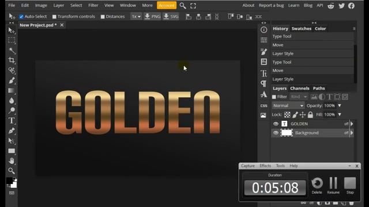Open the Info panel icon
The image size is (369, 207).
[x=264, y=30]
